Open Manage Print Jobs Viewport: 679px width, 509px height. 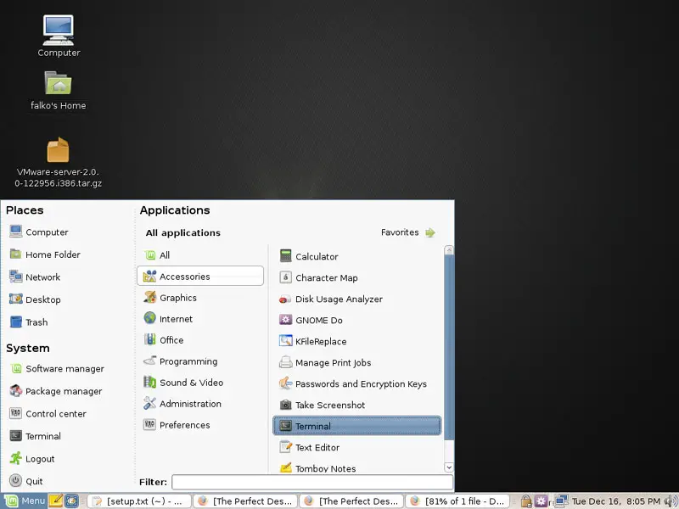(357, 362)
